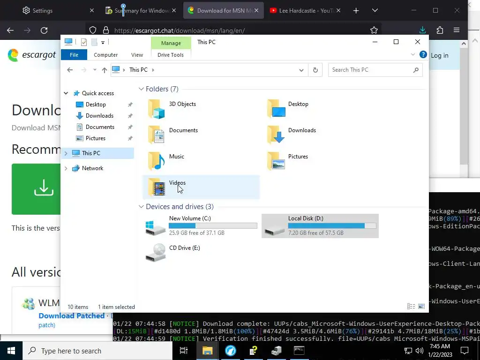Open the browser application menu

pyautogui.click(x=457, y=30)
